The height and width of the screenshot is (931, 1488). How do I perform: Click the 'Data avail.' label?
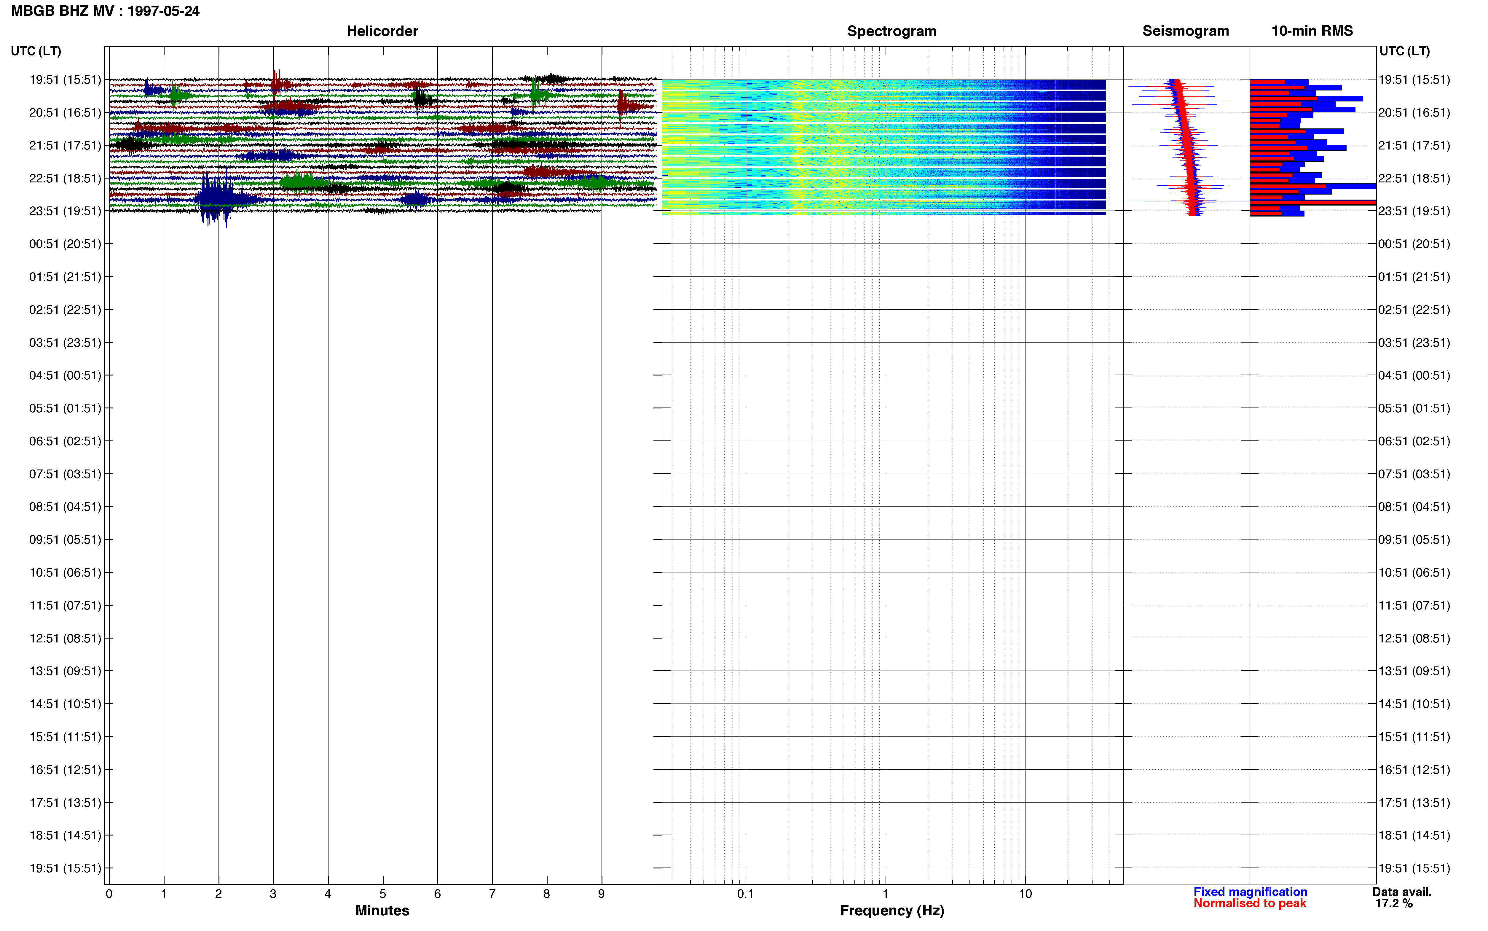point(1402,892)
